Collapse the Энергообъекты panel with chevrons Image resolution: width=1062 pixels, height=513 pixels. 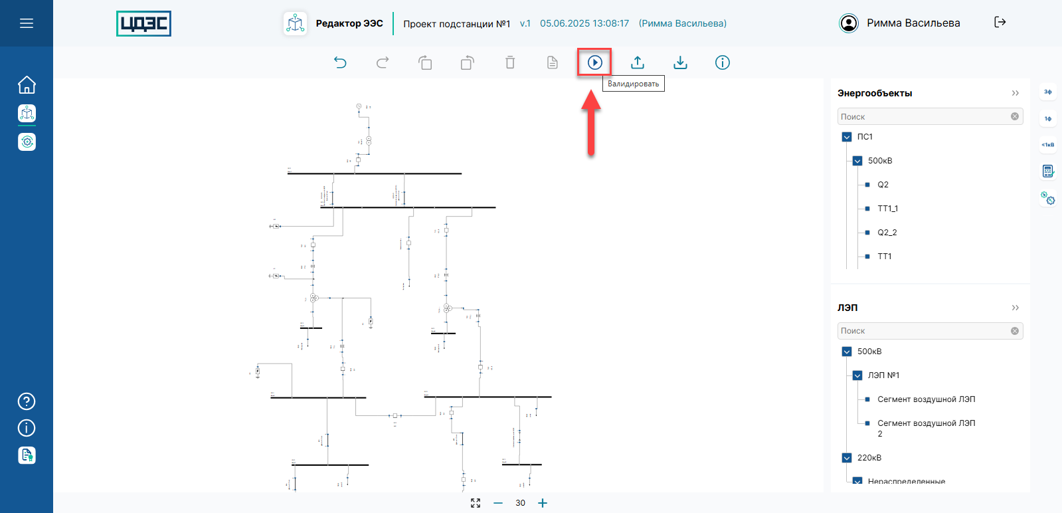click(1015, 93)
